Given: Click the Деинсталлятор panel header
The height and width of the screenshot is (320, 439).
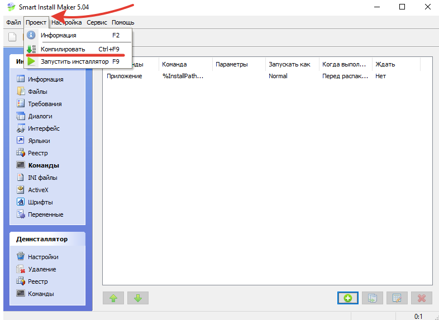Looking at the screenshot, I should (x=47, y=239).
